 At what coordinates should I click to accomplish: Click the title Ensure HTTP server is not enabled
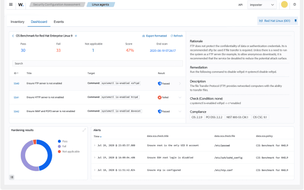tap(45, 97)
